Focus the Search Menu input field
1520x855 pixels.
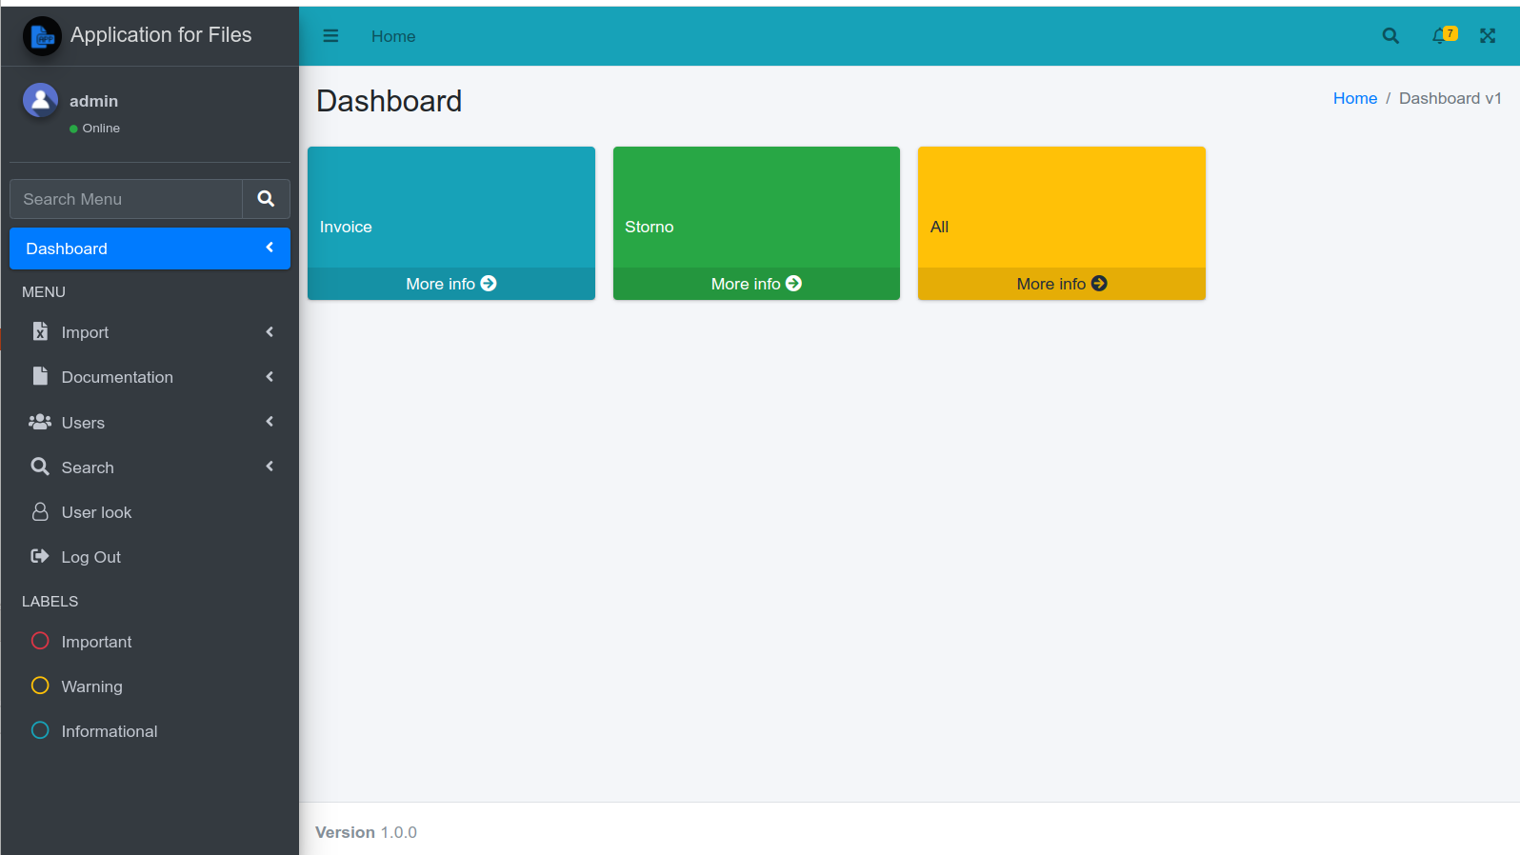click(x=126, y=199)
